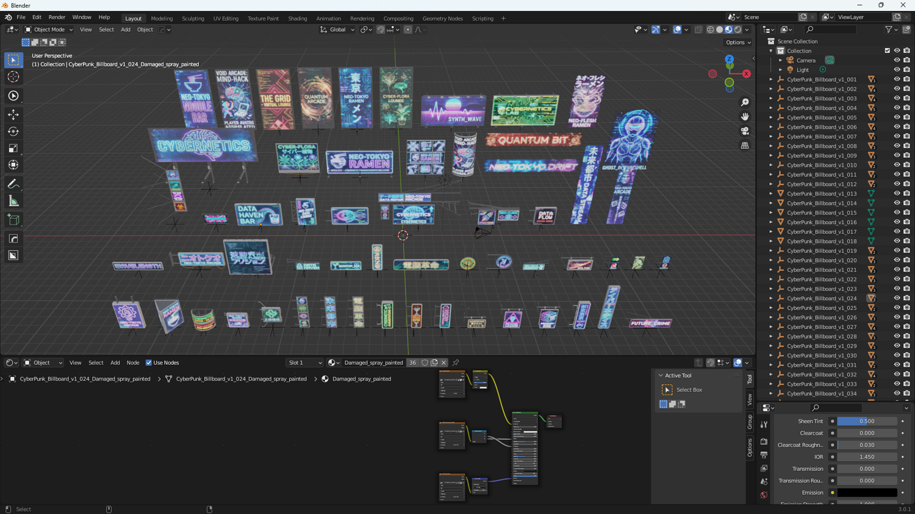This screenshot has width=915, height=514.
Task: Pick the Annotate tool
Action: click(13, 184)
